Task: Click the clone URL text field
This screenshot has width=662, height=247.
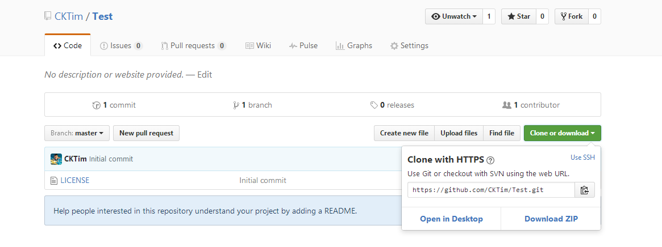Action: [491, 190]
